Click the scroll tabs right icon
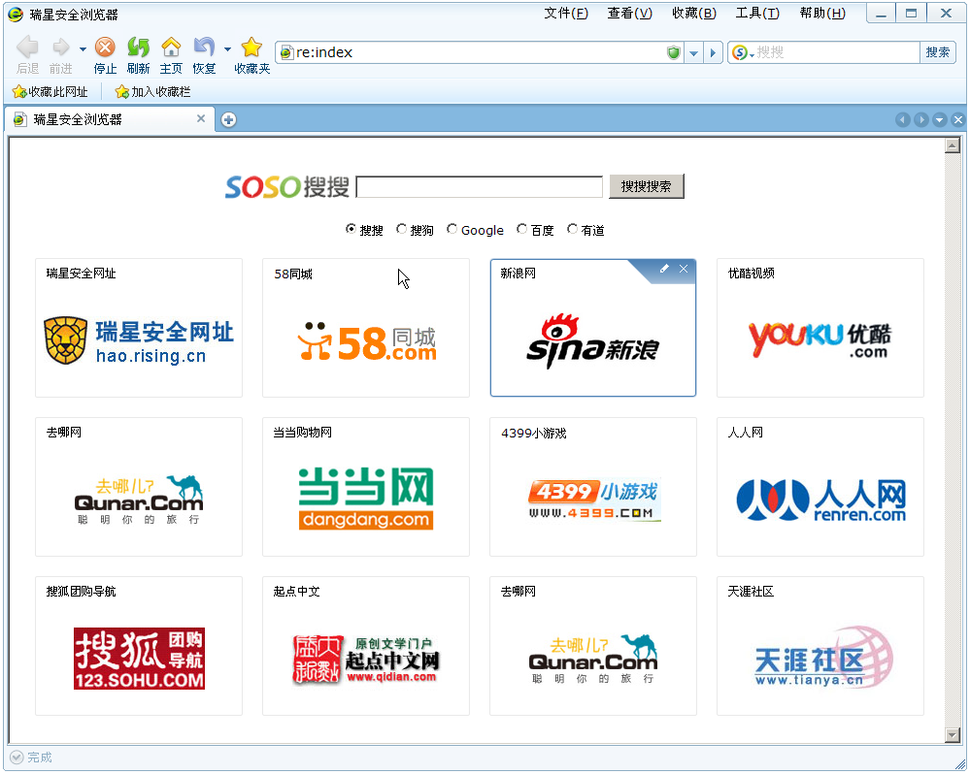Screen dimensions: 970x774 point(921,120)
